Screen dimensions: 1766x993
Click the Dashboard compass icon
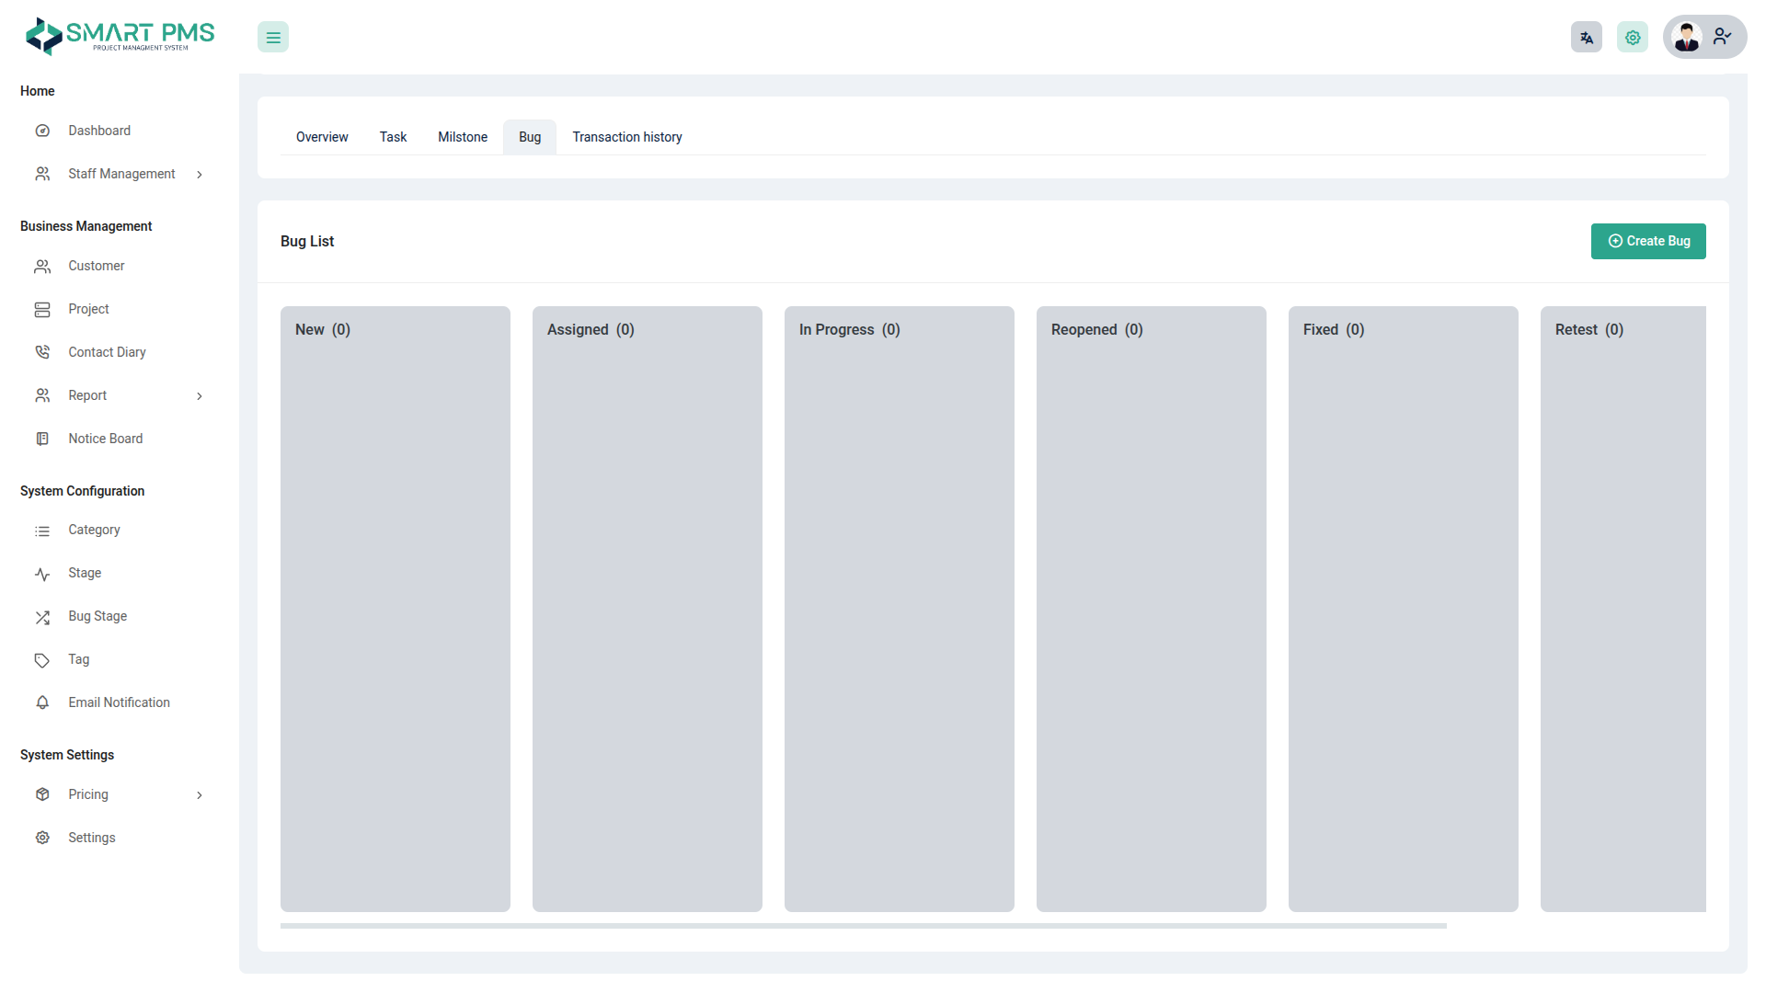tap(42, 131)
